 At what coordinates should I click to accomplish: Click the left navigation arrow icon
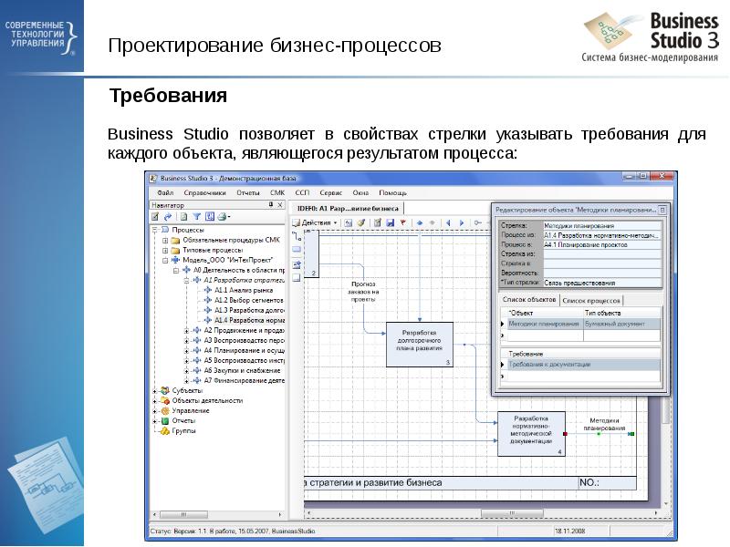coord(448,222)
